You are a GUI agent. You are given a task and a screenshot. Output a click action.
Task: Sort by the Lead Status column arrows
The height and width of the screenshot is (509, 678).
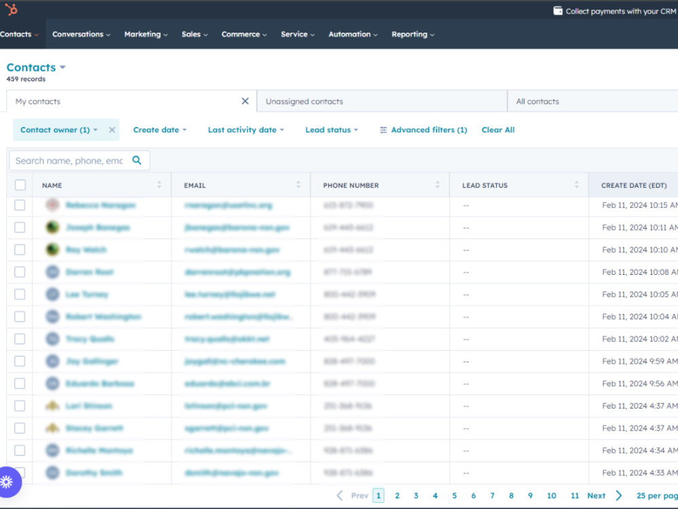[576, 185]
